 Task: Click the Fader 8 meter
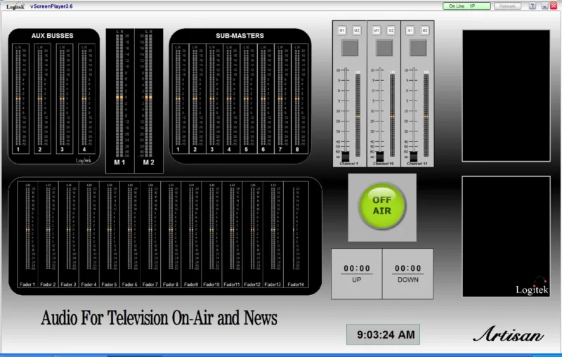pyautogui.click(x=171, y=235)
